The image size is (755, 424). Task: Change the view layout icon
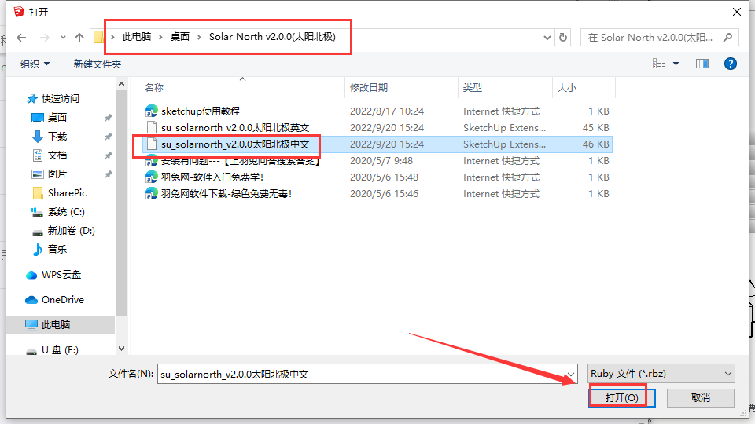(x=659, y=64)
